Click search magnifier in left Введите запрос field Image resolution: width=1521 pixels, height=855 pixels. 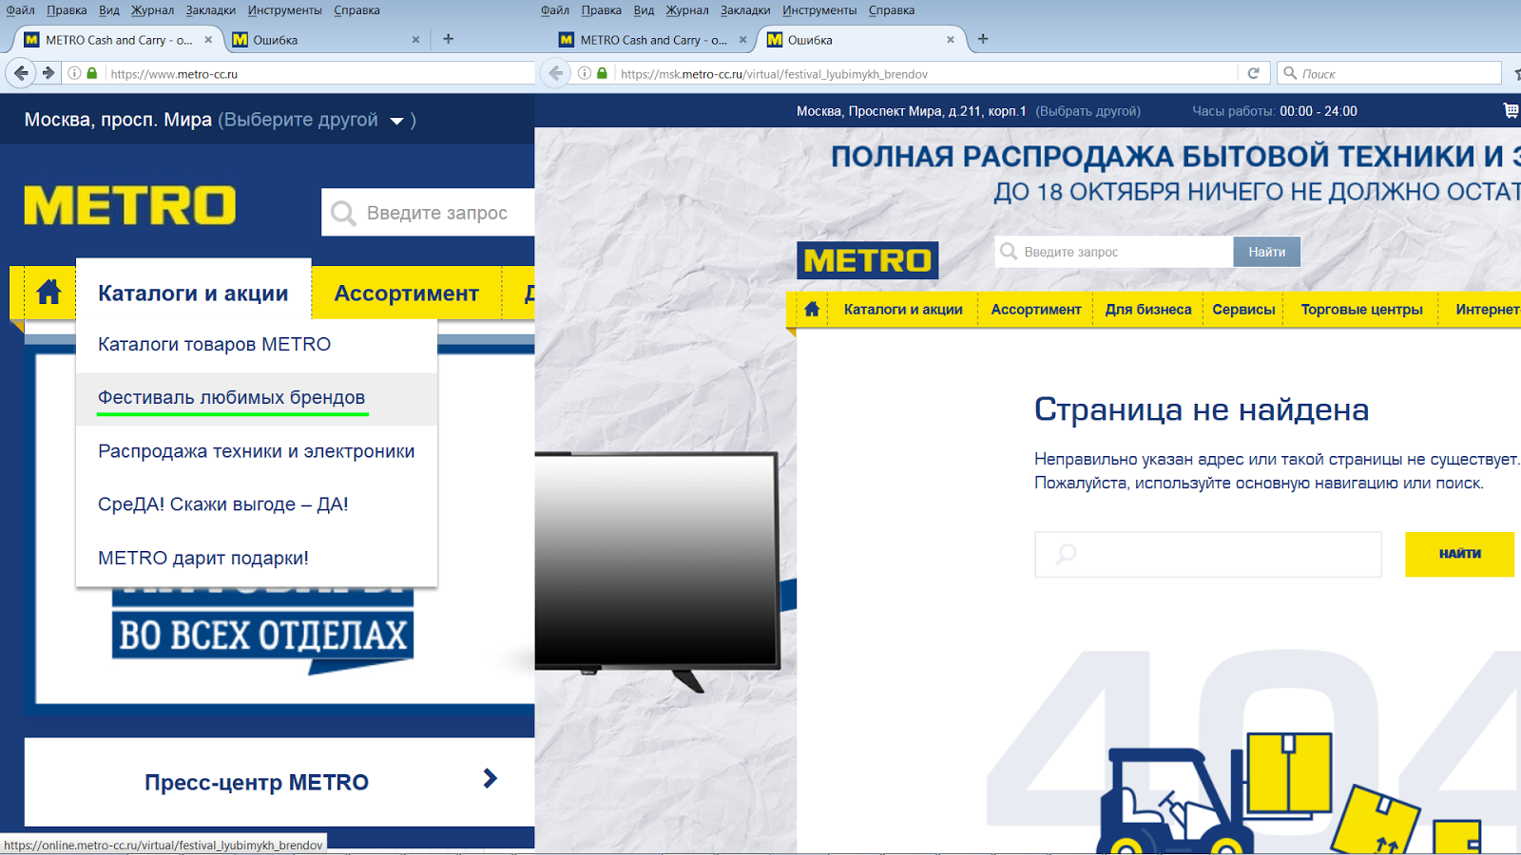343,213
